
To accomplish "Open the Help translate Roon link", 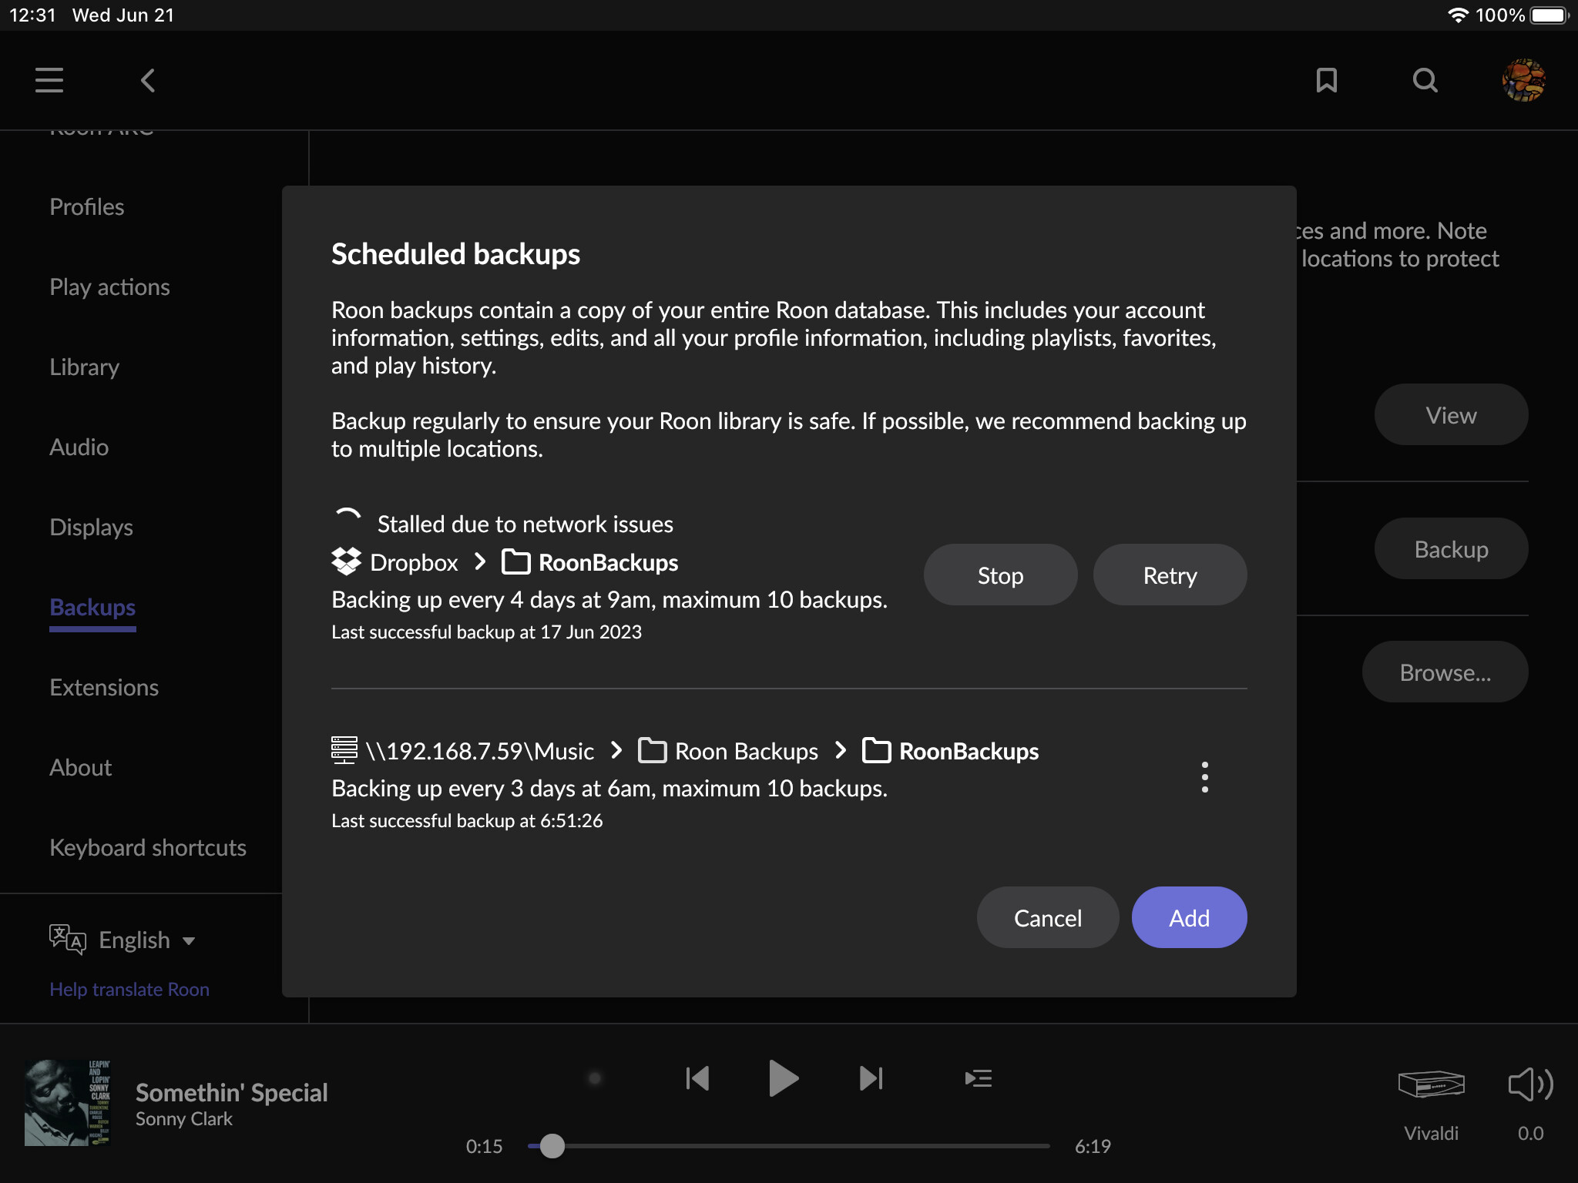I will click(129, 989).
